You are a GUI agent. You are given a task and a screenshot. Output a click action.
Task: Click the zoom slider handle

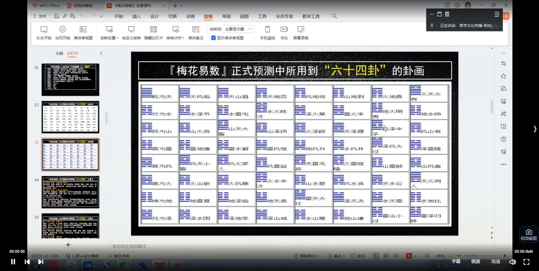click(x=478, y=256)
